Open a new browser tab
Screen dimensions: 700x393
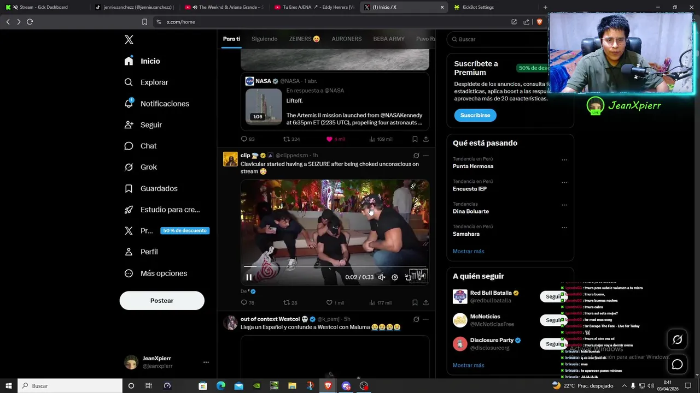pyautogui.click(x=545, y=7)
